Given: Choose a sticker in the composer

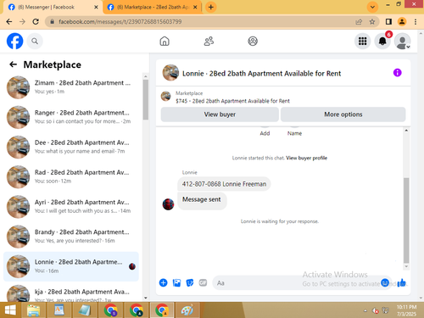Looking at the screenshot, I should [x=190, y=282].
